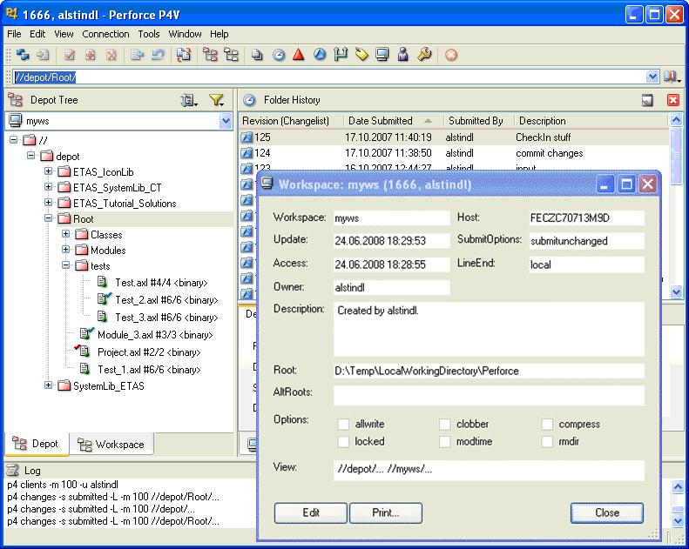The height and width of the screenshot is (549, 689).
Task: Click the Mark for Delete toolbar icon
Action: pos(111,55)
